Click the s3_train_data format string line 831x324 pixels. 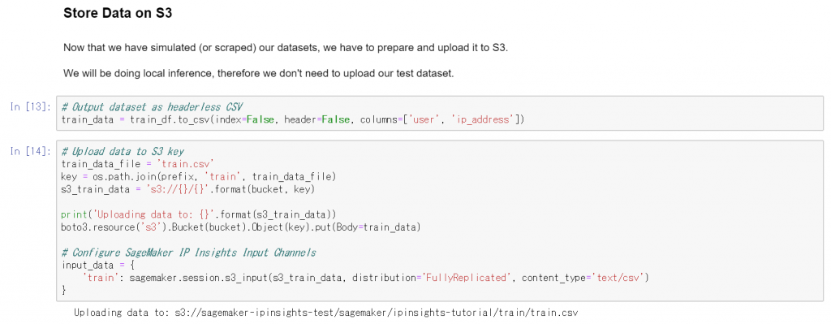tap(188, 189)
